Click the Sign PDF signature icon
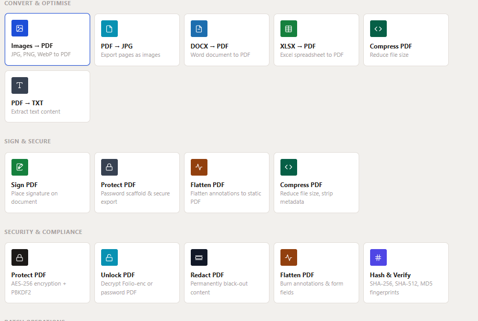The image size is (478, 321). point(19,167)
